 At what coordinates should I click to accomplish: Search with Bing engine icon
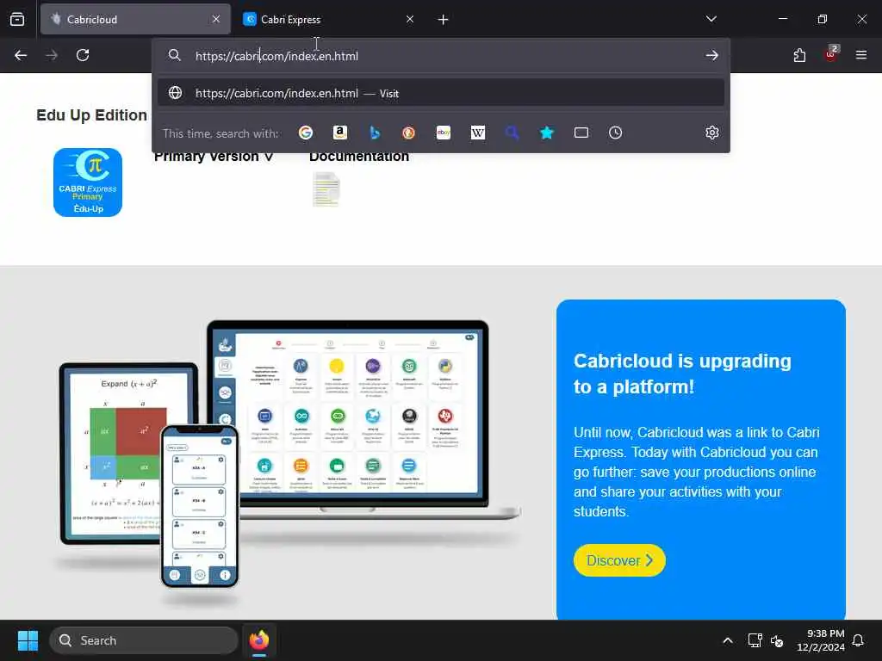pyautogui.click(x=375, y=133)
